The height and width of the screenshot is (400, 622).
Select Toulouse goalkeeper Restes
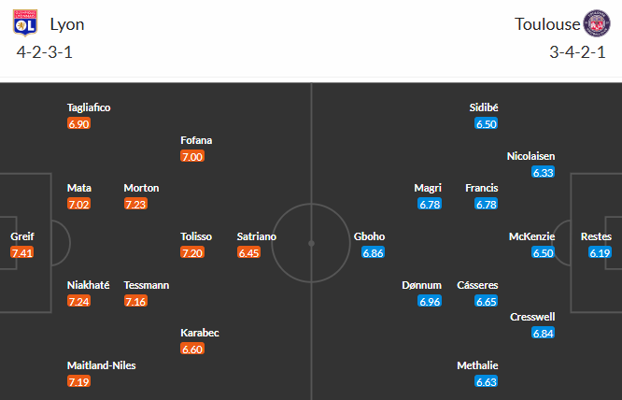pos(596,236)
